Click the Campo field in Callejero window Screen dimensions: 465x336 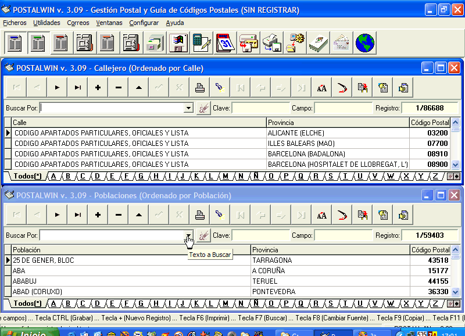pos(343,108)
